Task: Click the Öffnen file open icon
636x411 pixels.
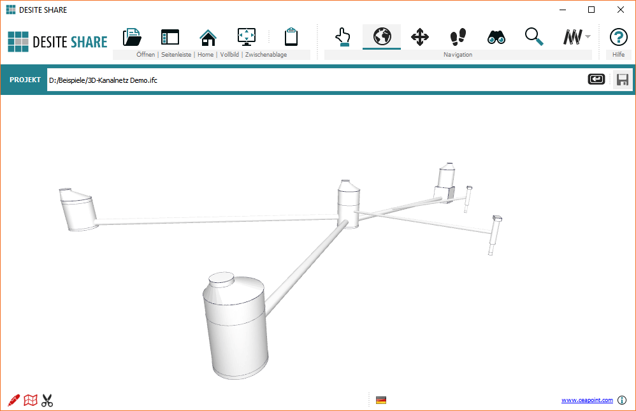Action: (132, 37)
